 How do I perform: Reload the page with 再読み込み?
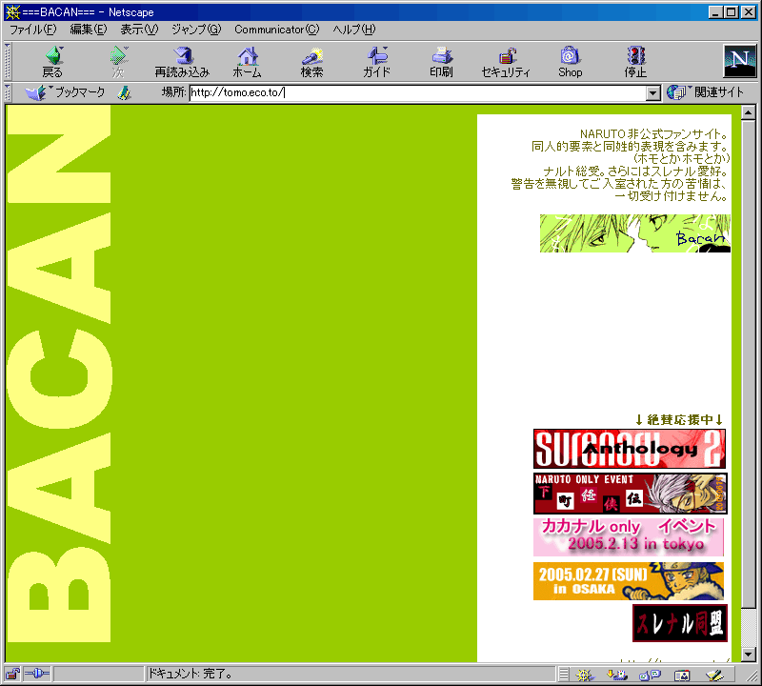[x=182, y=62]
